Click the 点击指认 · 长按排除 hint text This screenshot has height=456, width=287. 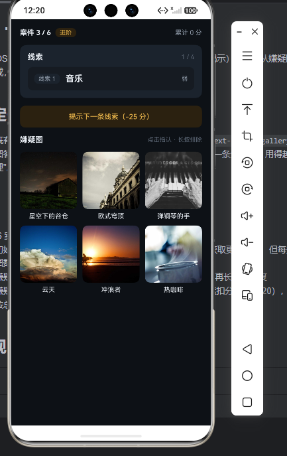(174, 139)
